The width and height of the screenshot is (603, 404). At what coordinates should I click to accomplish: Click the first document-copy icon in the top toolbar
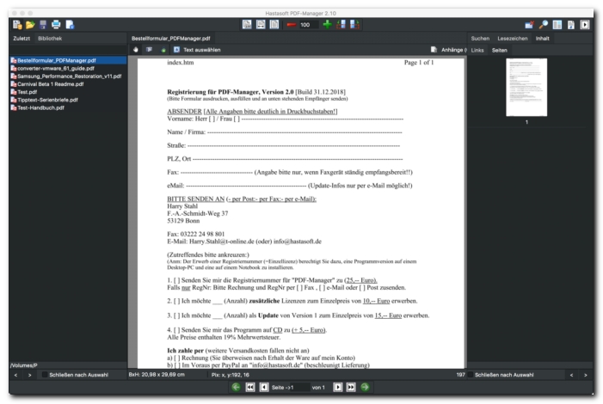pyautogui.click(x=17, y=25)
